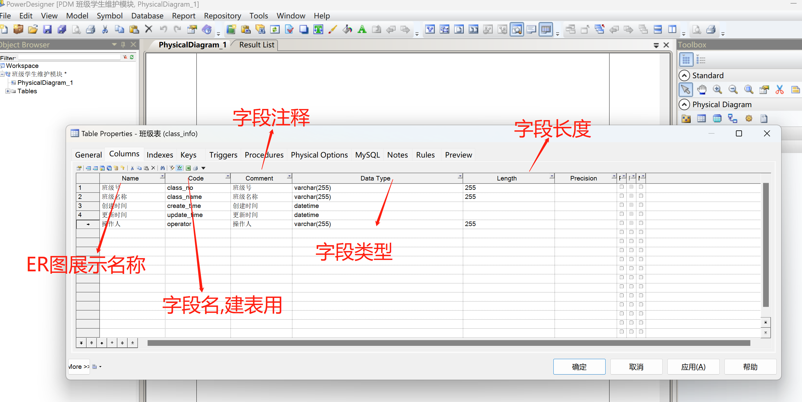Click the Print icon in main toolbar
802x402 pixels.
pyautogui.click(x=90, y=30)
